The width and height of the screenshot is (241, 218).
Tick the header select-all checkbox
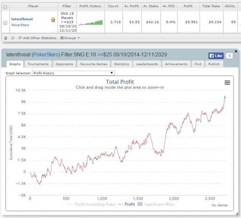click(5, 7)
